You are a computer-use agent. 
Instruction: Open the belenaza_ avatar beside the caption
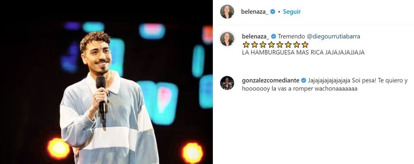click(x=227, y=39)
